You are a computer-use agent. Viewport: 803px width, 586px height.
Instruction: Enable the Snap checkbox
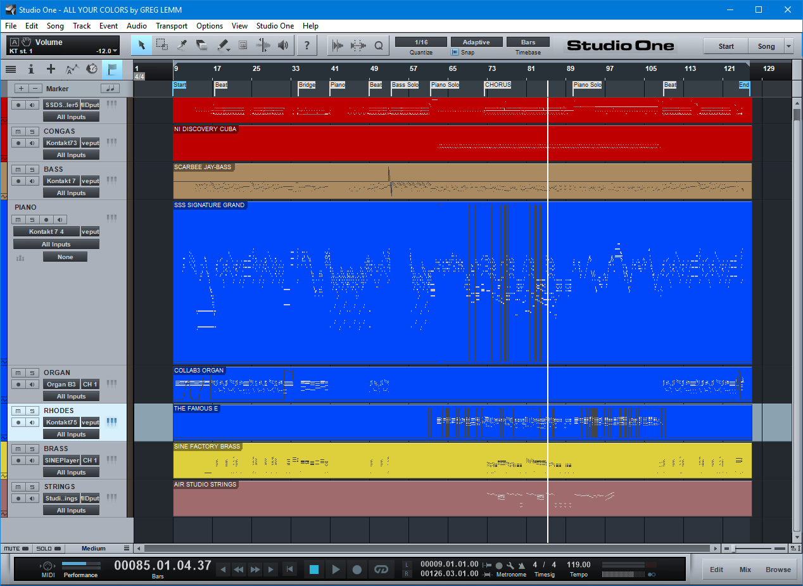coord(454,53)
